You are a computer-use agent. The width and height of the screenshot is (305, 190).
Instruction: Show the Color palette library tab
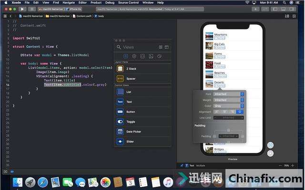(x=159, y=56)
